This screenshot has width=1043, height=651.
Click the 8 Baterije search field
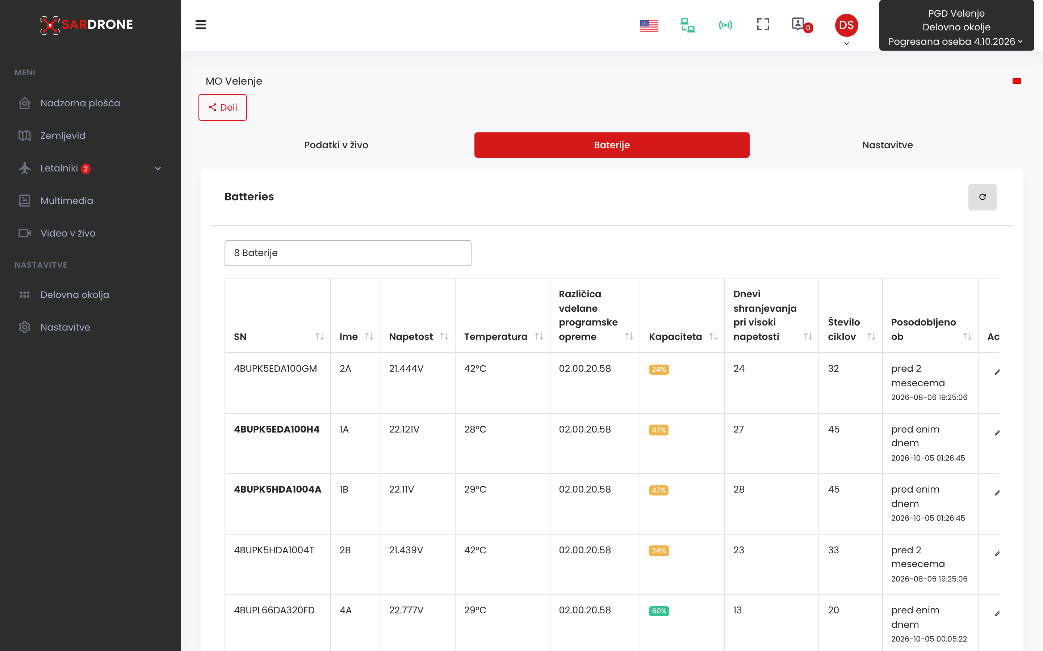[x=348, y=253]
